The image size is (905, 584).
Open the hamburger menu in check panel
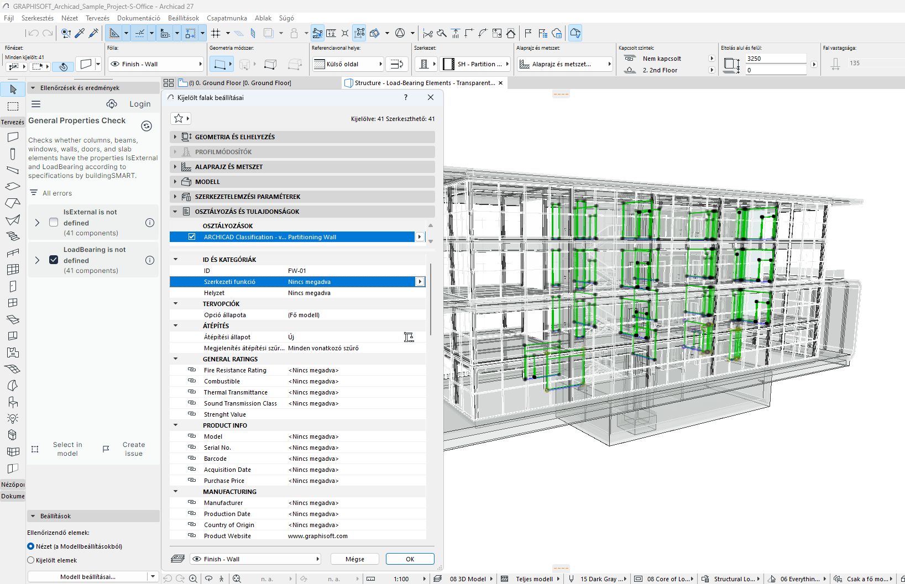coord(36,104)
